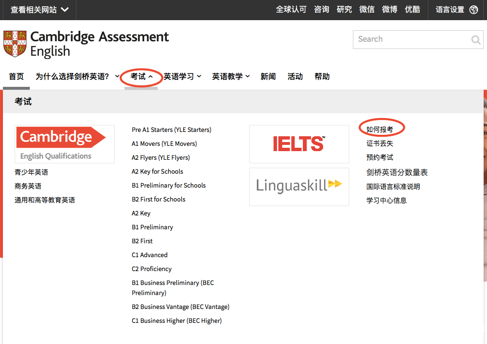Image resolution: width=487 pixels, height=344 pixels.
Task: Open the Linguaskill logo card
Action: (x=299, y=187)
